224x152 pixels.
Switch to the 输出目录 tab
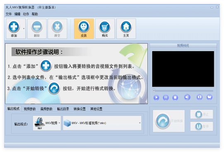click(x=63, y=109)
